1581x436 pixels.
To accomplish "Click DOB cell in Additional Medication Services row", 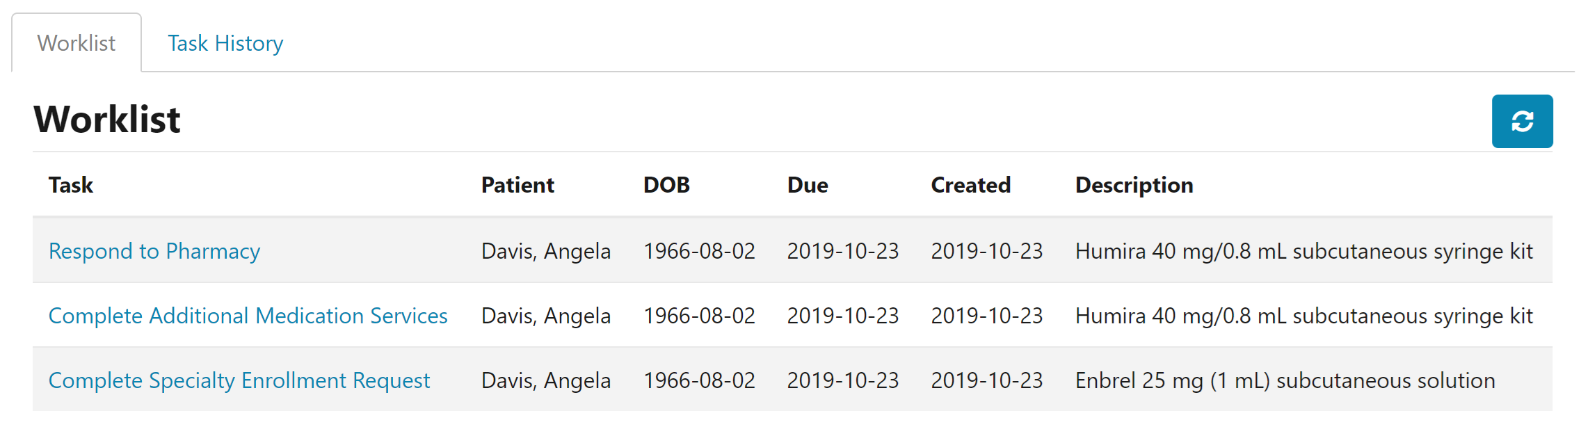I will (699, 316).
